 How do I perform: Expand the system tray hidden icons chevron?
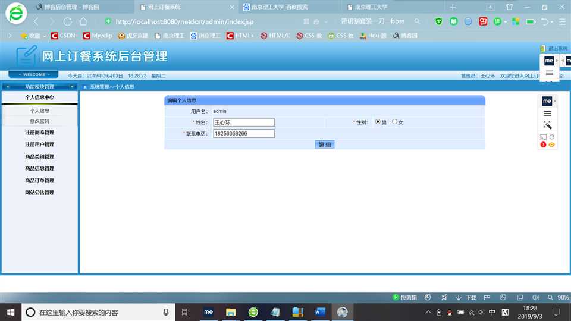(428, 312)
